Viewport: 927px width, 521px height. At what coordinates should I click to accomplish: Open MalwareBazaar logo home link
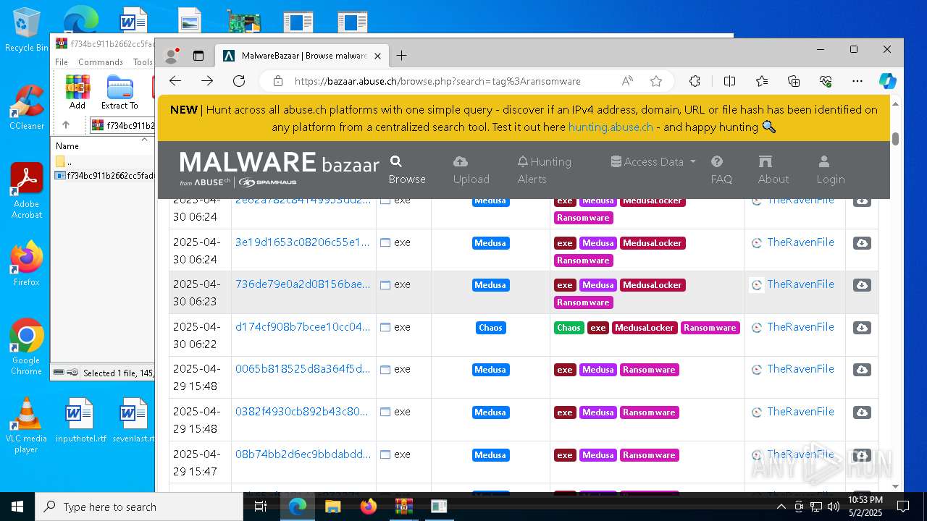279,169
